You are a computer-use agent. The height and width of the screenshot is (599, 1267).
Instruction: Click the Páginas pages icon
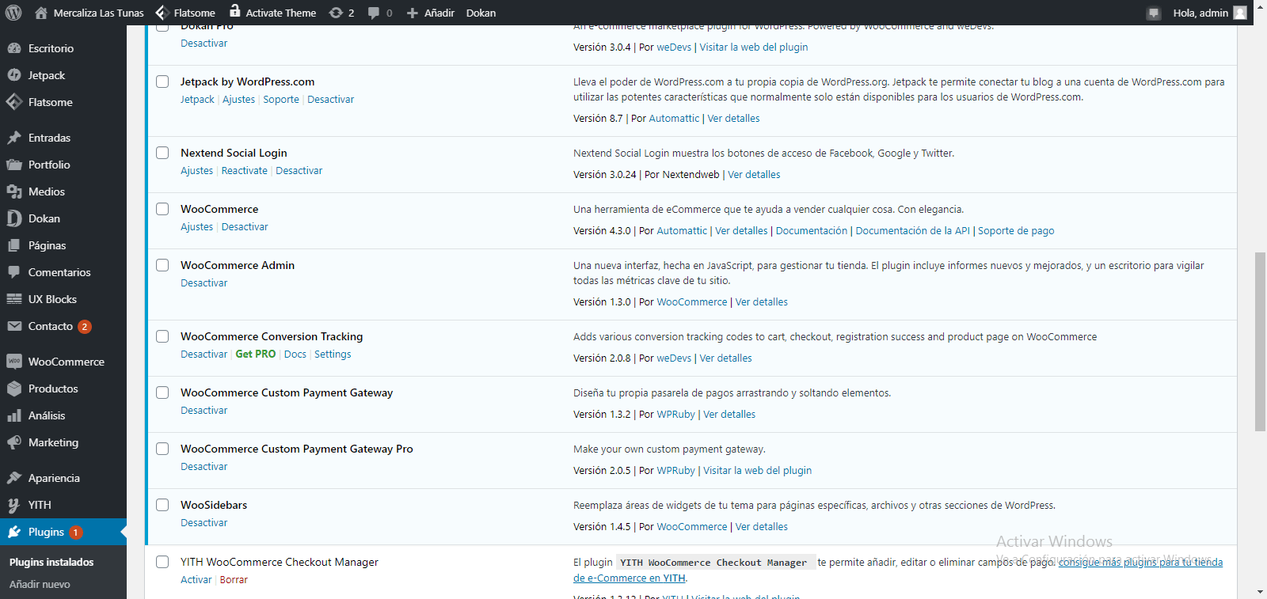point(14,245)
